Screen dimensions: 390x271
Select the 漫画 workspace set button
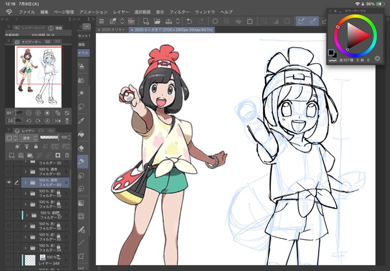click(81, 44)
